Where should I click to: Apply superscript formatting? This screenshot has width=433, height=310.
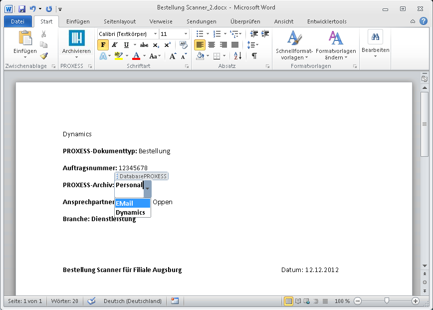[x=167, y=45]
